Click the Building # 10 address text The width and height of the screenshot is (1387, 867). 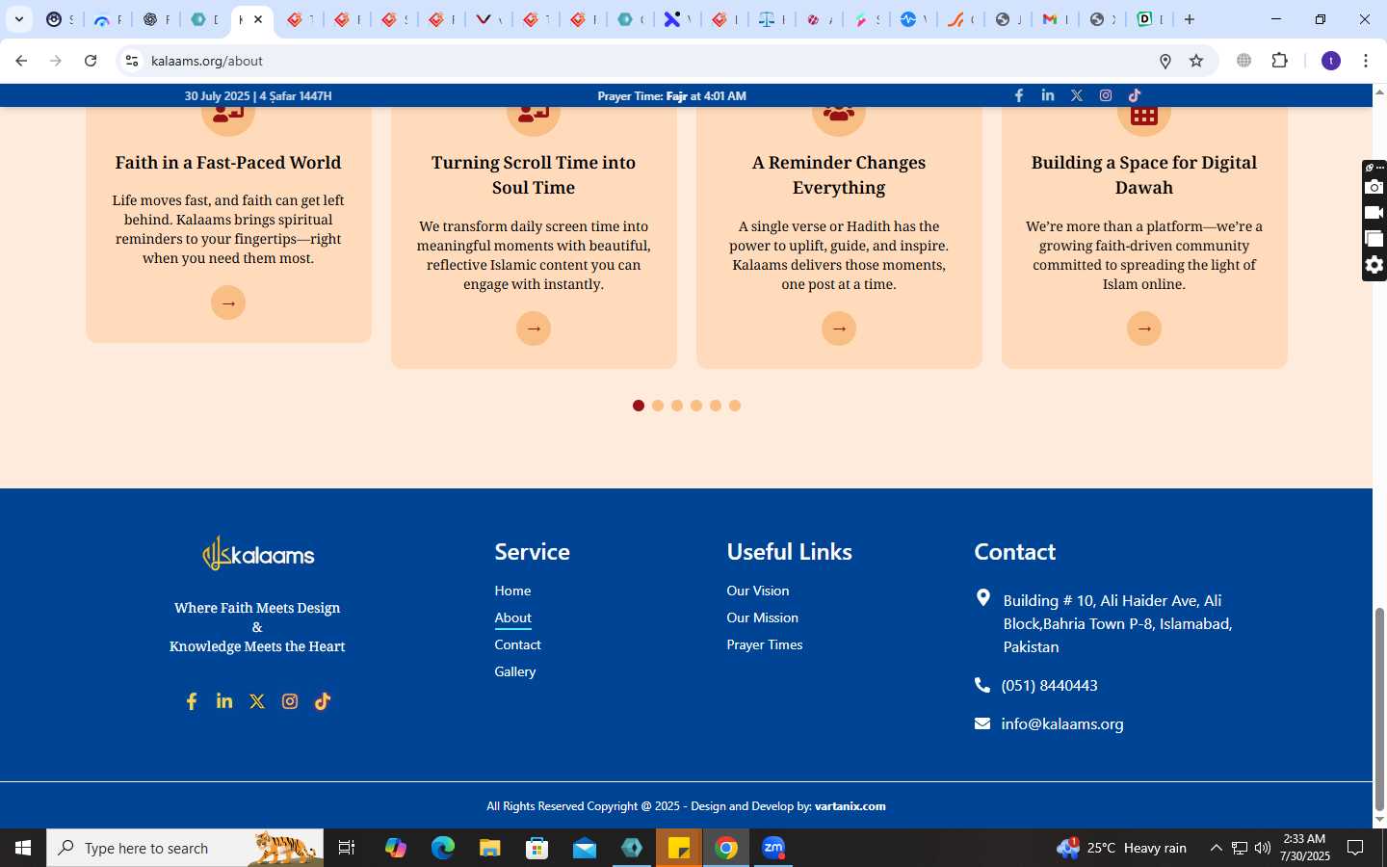pos(1117,623)
